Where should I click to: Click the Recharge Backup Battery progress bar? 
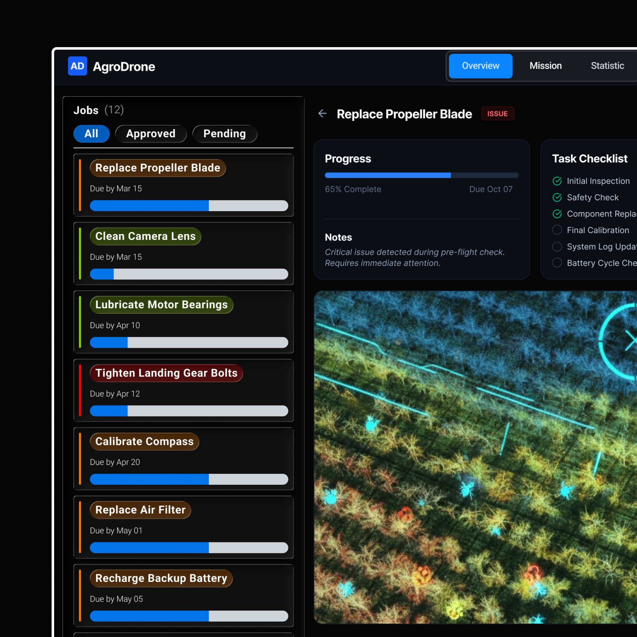point(189,616)
